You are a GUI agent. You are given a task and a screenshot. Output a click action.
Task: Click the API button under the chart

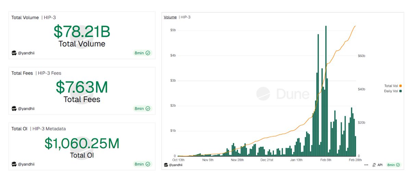377,165
